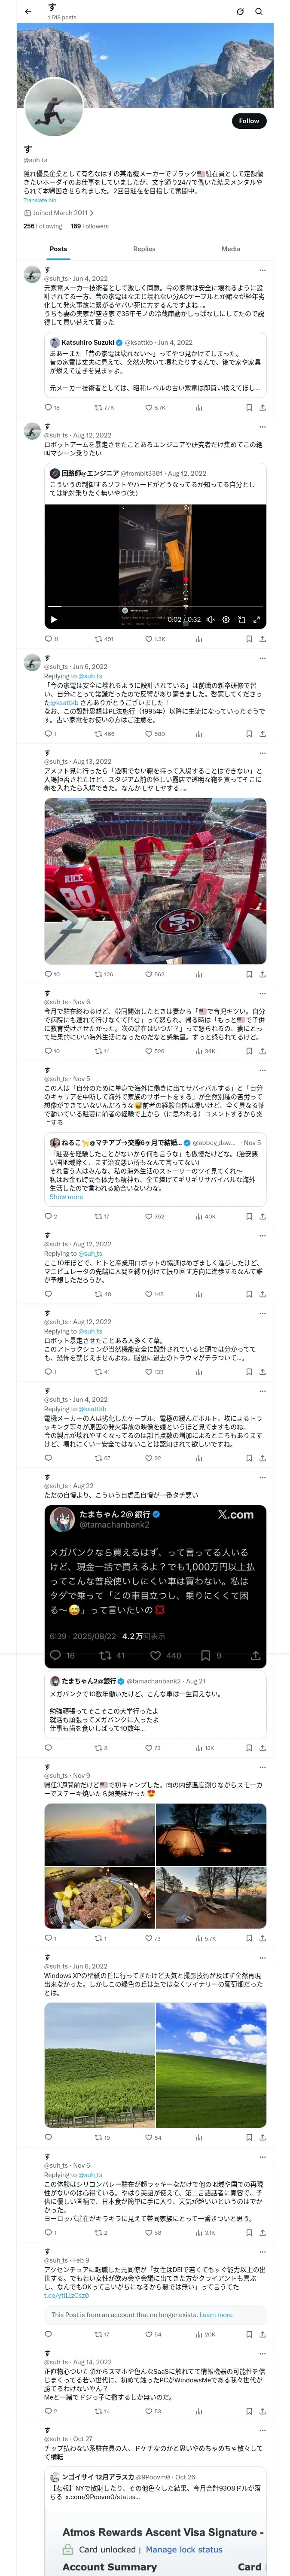Toggle picture-in-picture on the video player
290x2576 pixels.
[241, 619]
